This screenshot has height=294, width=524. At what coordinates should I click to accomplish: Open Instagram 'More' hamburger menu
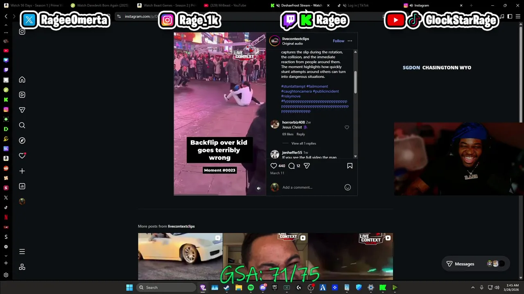click(22, 252)
